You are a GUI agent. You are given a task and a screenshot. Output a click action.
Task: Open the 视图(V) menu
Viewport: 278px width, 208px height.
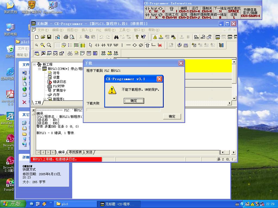pos(72,30)
